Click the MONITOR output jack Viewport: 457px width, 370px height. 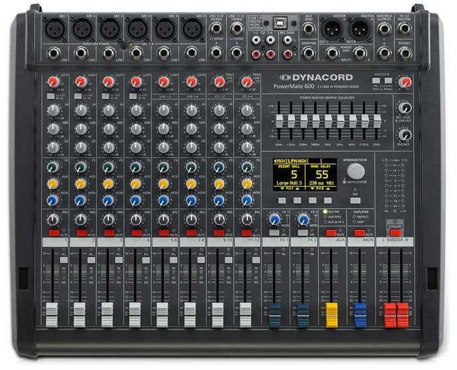coord(309,54)
